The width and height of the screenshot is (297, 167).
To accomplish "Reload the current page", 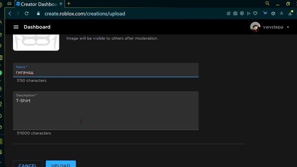I will (x=26, y=13).
